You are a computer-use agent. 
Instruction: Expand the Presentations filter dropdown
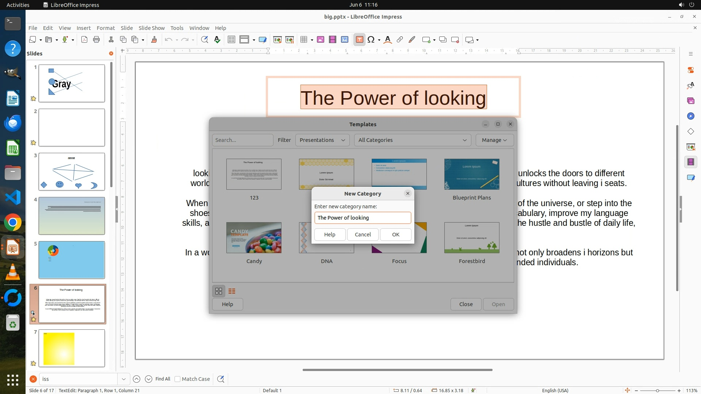(x=322, y=140)
